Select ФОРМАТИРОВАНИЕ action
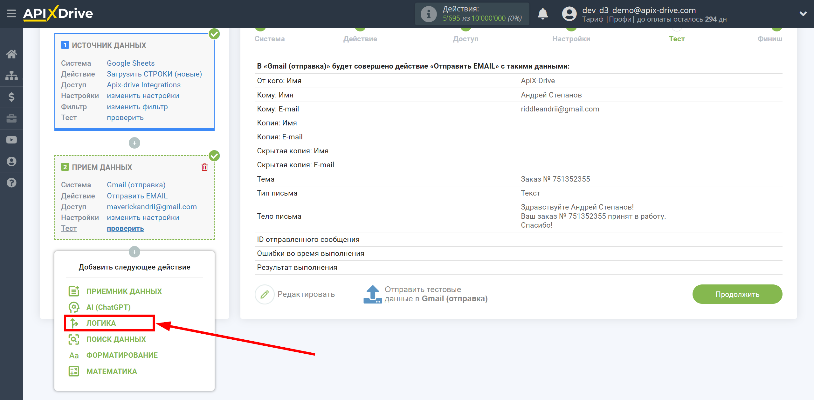Viewport: 814px width, 400px height. point(122,355)
